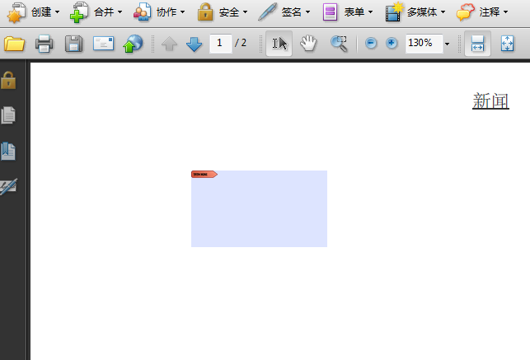Click the 新闻 underlined link
The height and width of the screenshot is (360, 530).
click(x=490, y=101)
